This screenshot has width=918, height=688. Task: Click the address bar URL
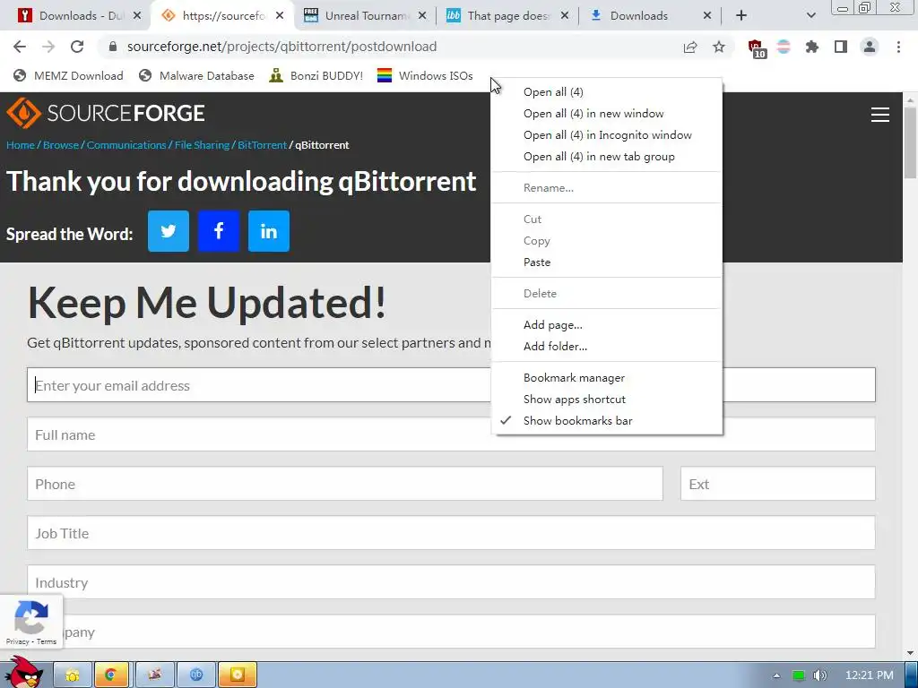click(282, 47)
